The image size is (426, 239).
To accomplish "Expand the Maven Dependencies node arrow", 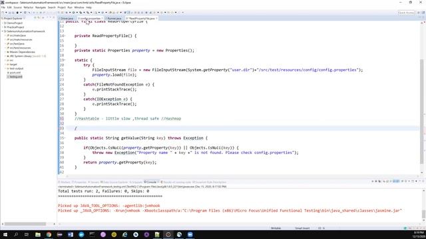I will (x=5, y=52).
